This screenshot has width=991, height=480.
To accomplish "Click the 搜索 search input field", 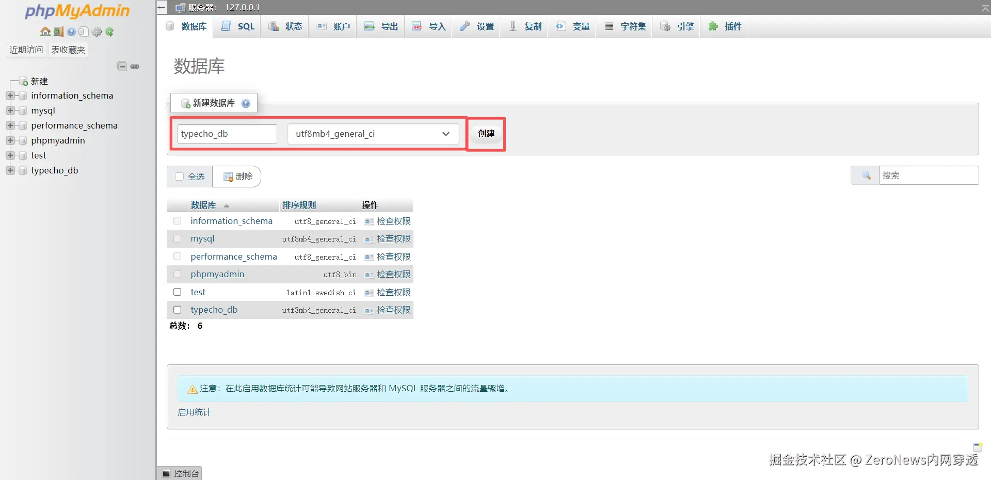I will coord(929,175).
